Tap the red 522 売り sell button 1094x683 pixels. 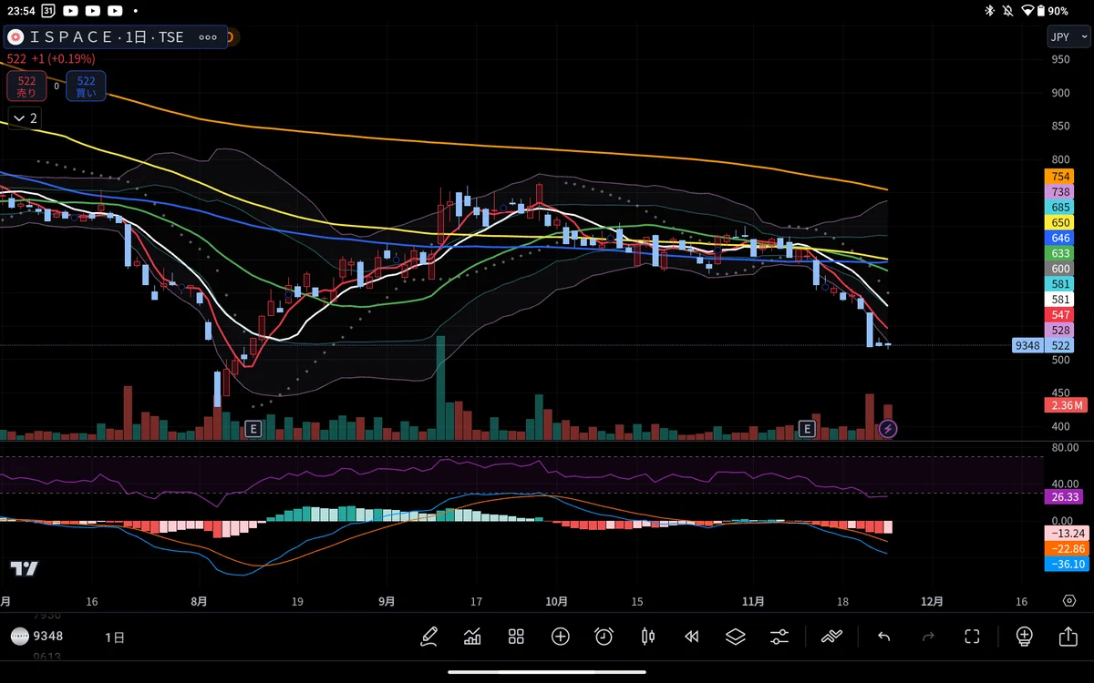point(26,87)
